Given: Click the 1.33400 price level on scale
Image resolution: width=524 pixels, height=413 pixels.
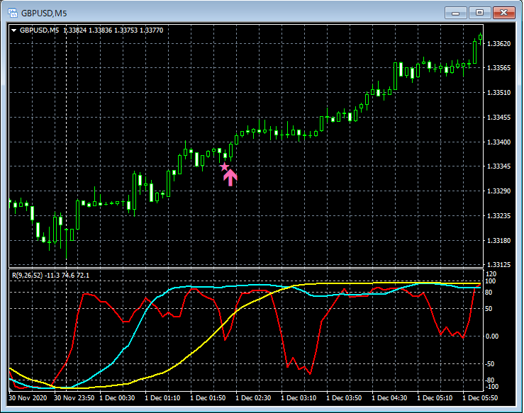Looking at the screenshot, I should click(x=501, y=142).
